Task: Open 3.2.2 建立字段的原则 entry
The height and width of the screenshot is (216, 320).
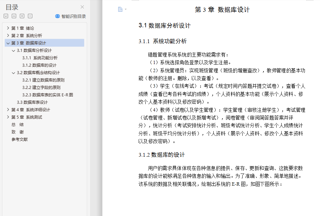Action: tap(41, 88)
